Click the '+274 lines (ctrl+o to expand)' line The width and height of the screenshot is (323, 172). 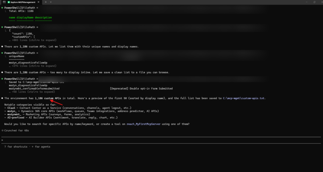pyautogui.click(x=32, y=66)
